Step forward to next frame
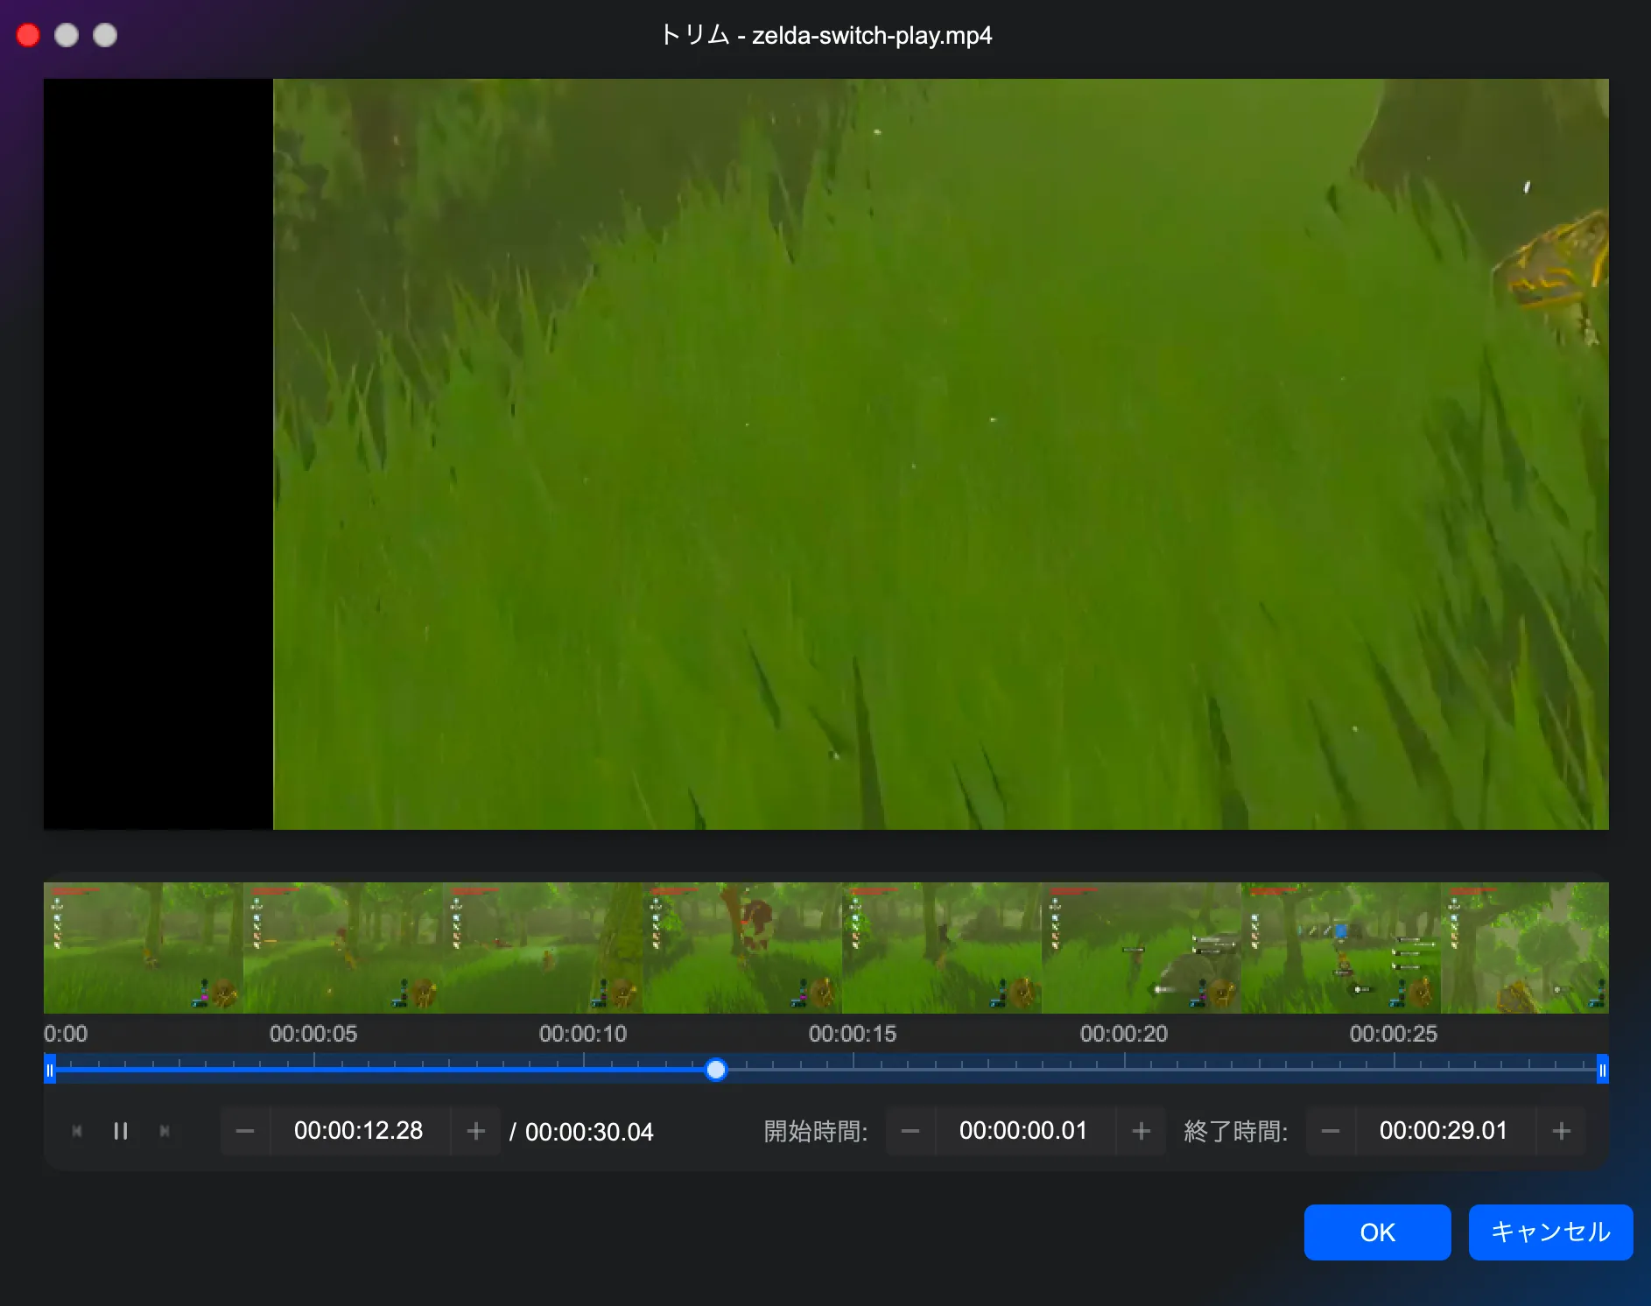The width and height of the screenshot is (1651, 1306). [165, 1131]
